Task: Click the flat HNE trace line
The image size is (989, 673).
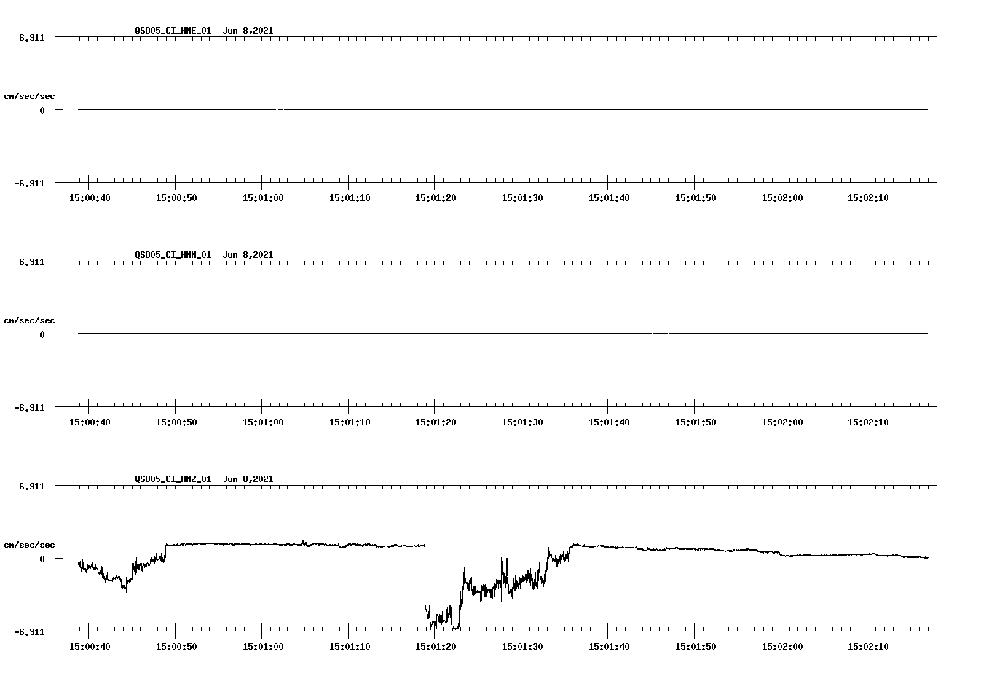Action: [503, 109]
